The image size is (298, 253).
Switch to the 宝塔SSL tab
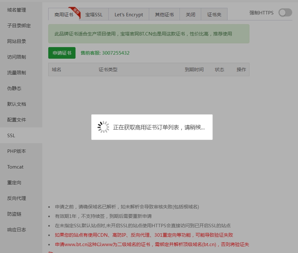(94, 14)
